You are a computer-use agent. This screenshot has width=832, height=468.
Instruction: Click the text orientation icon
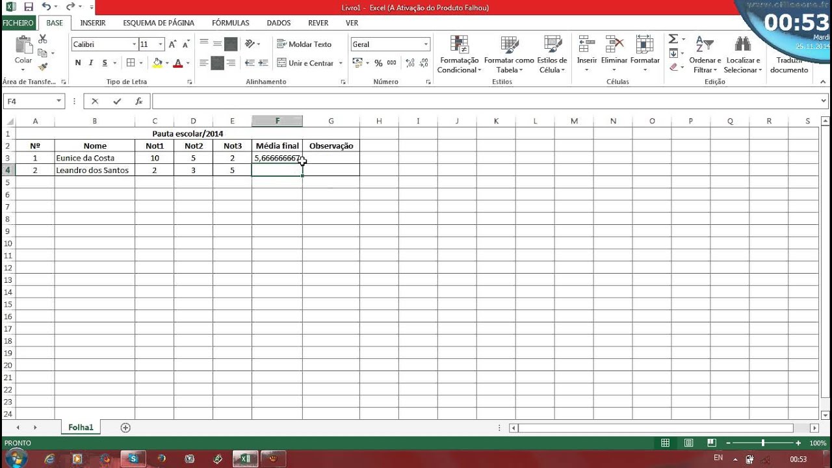(250, 44)
